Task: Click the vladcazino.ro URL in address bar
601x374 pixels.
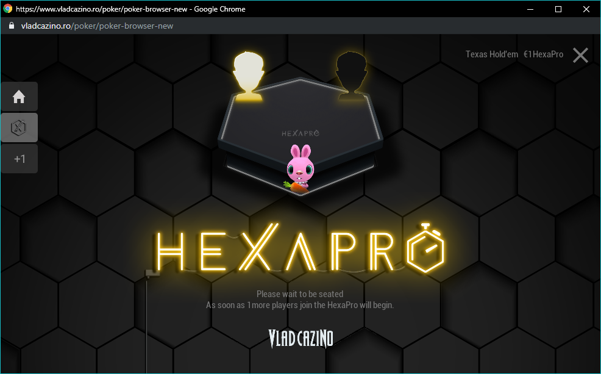Action: [98, 26]
